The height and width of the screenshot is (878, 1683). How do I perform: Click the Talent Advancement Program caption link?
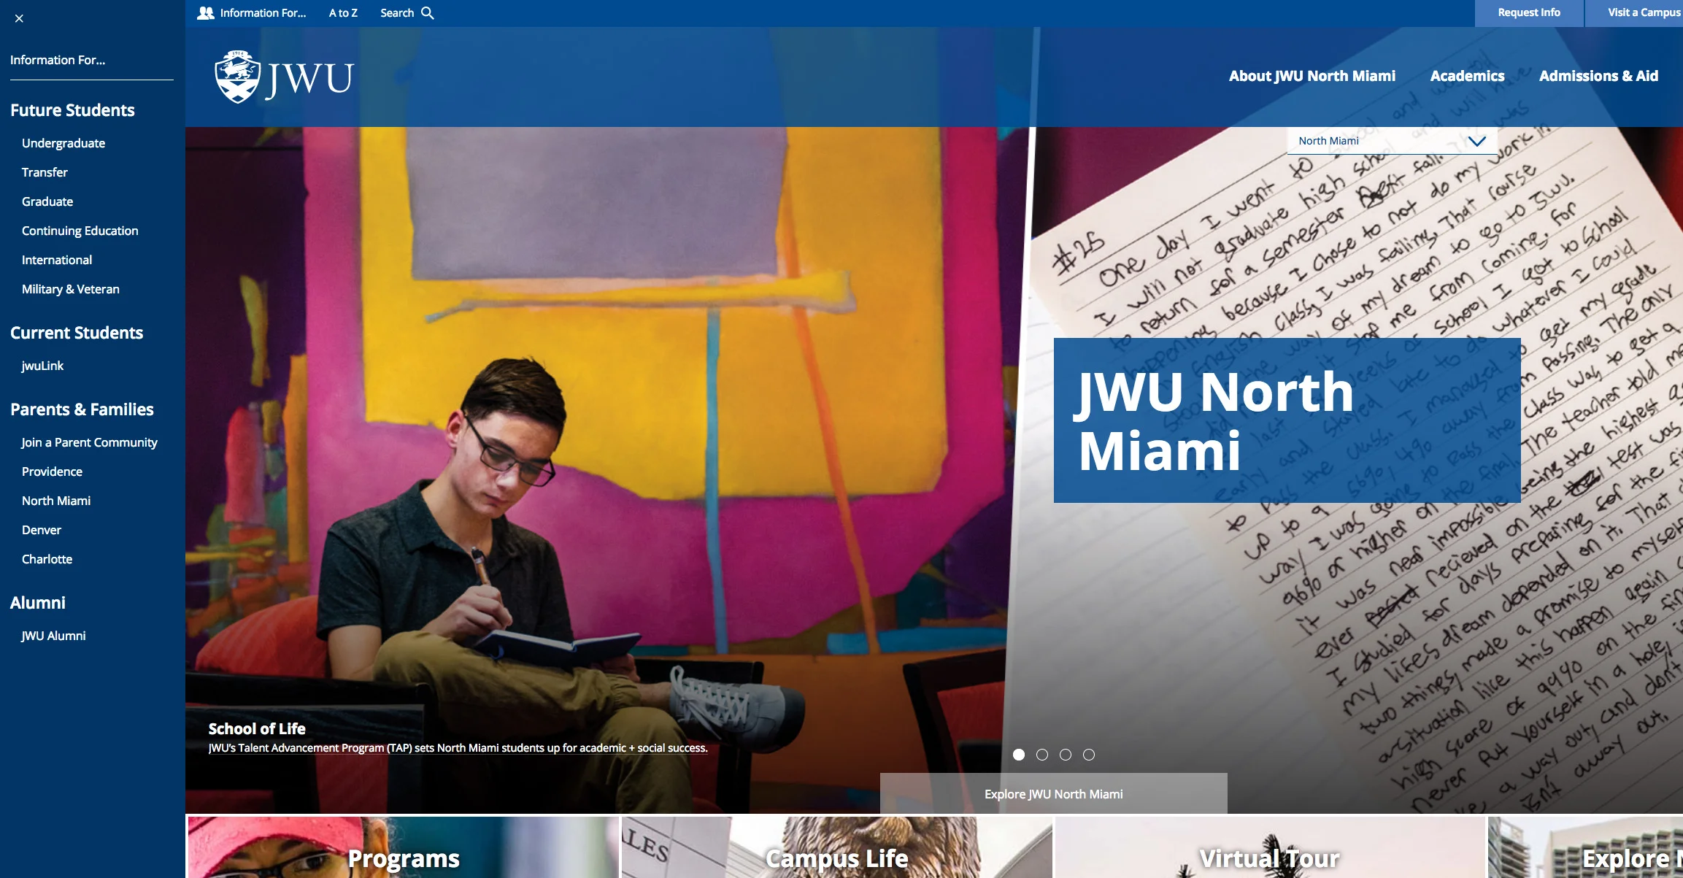pos(458,748)
